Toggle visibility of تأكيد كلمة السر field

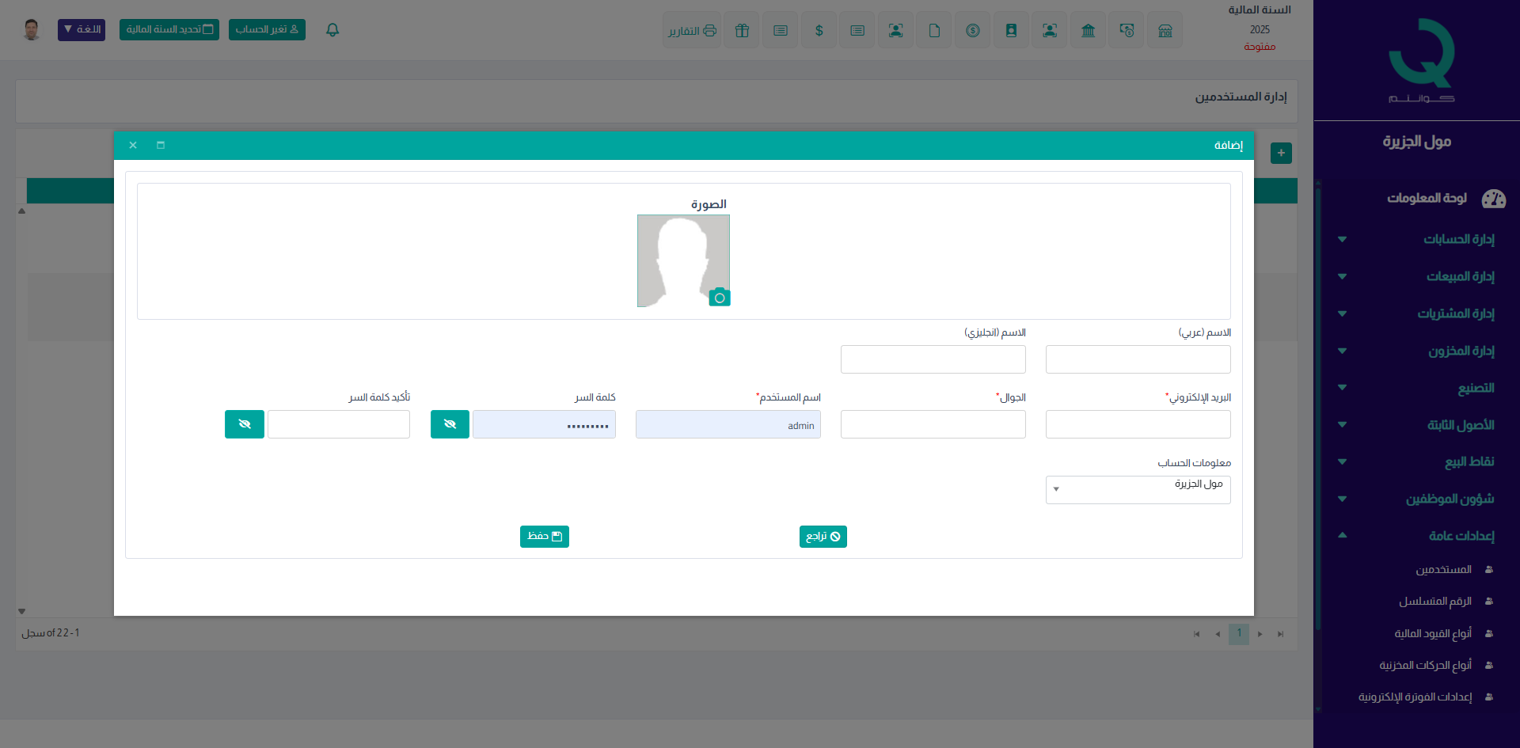tap(245, 424)
